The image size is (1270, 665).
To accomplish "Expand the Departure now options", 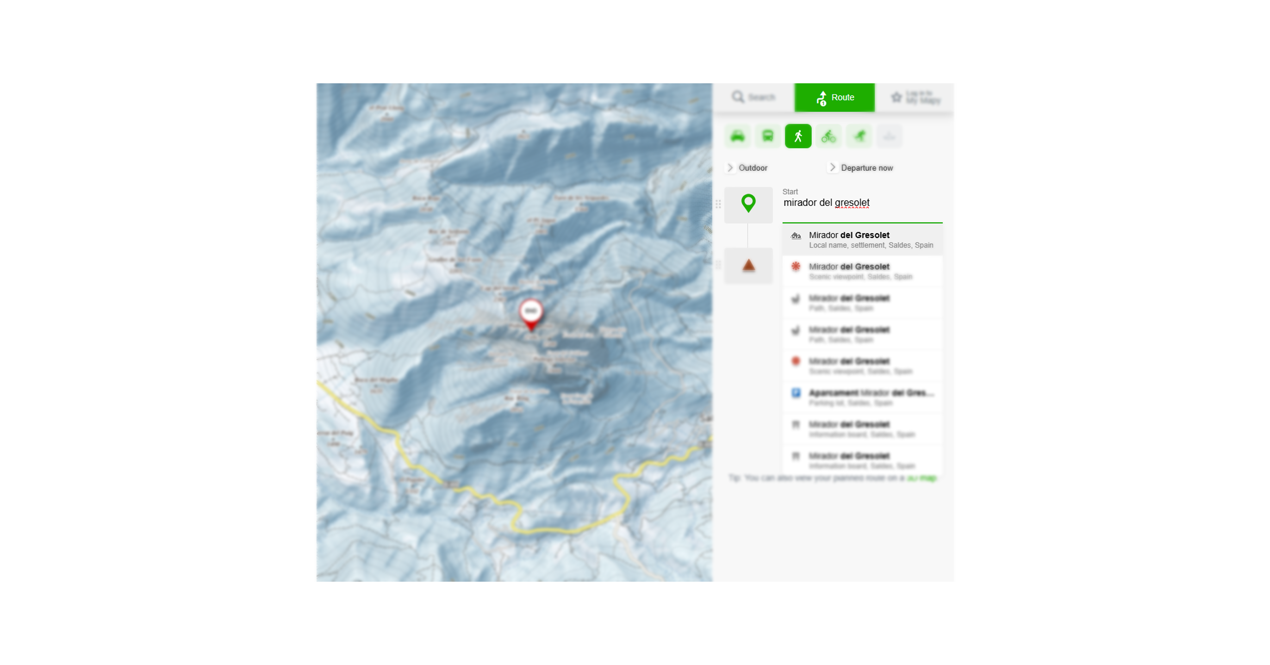I will pos(860,168).
